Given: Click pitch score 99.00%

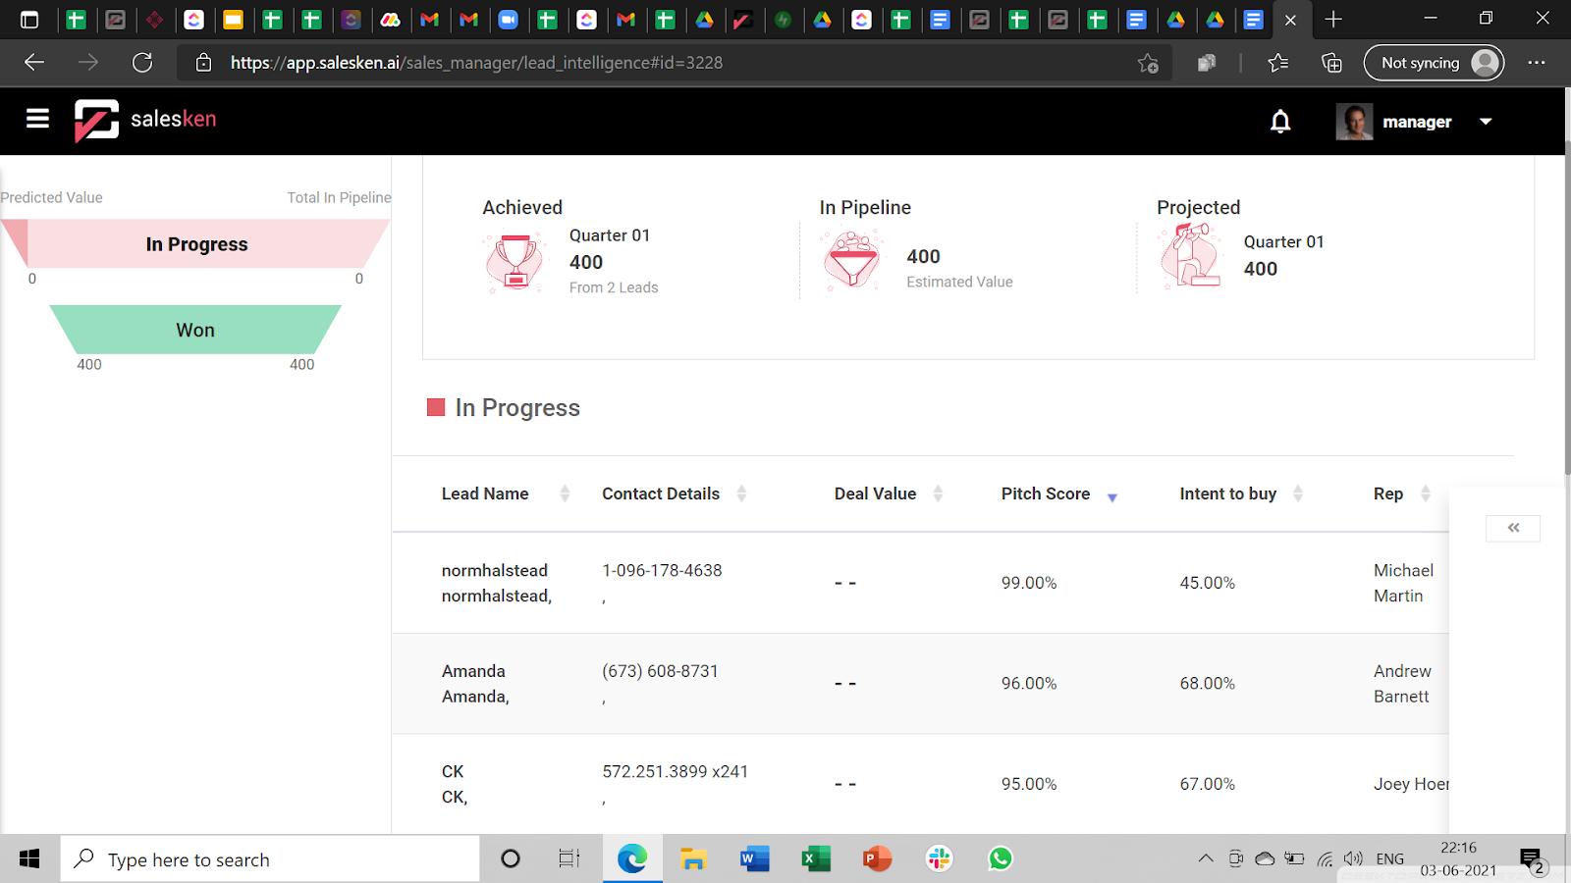Looking at the screenshot, I should click(x=1029, y=583).
